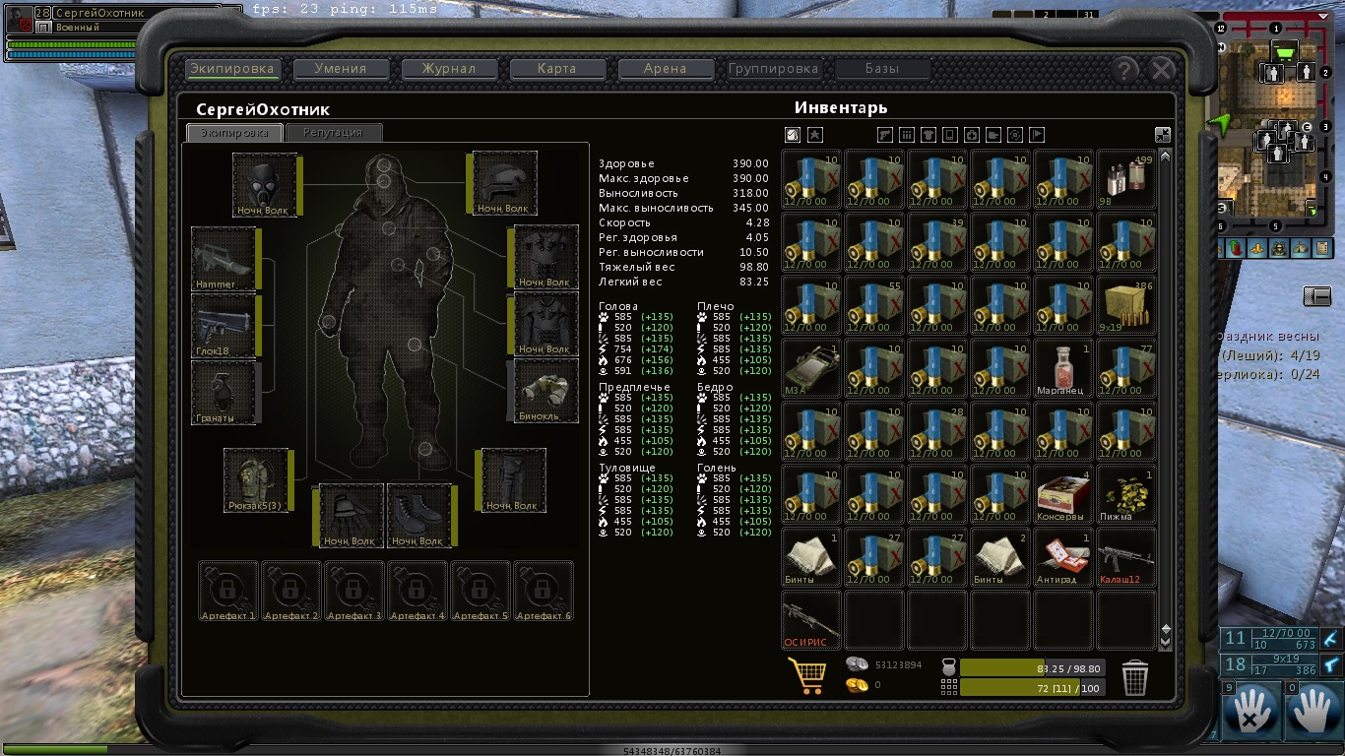The image size is (1345, 756).
Task: Click the help question mark icon
Action: point(1124,69)
